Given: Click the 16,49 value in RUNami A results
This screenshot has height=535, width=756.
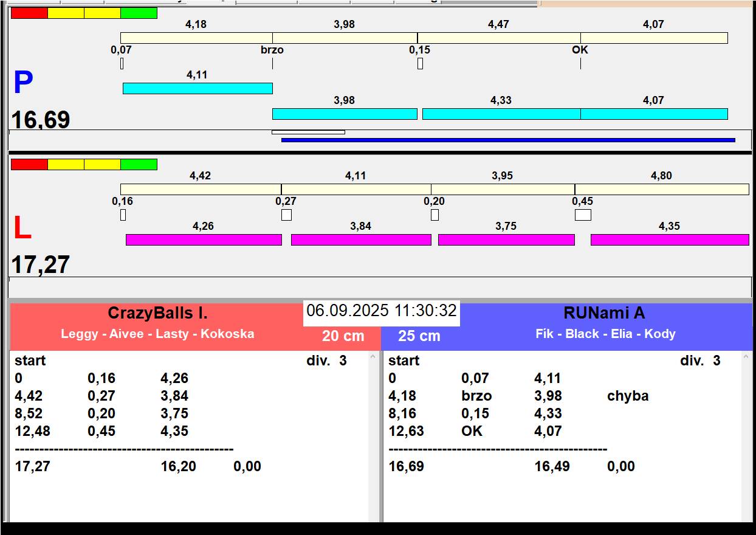Looking at the screenshot, I should point(552,466).
